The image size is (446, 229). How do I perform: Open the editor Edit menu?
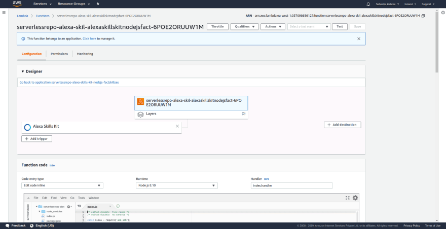point(45,198)
